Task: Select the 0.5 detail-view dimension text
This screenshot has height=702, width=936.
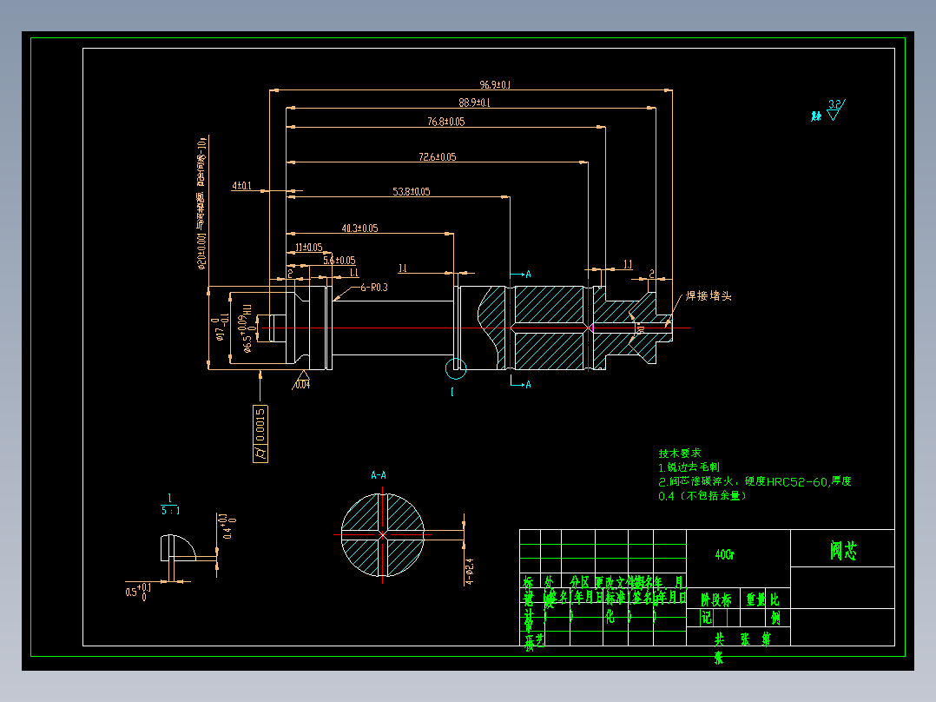Action: coord(138,592)
